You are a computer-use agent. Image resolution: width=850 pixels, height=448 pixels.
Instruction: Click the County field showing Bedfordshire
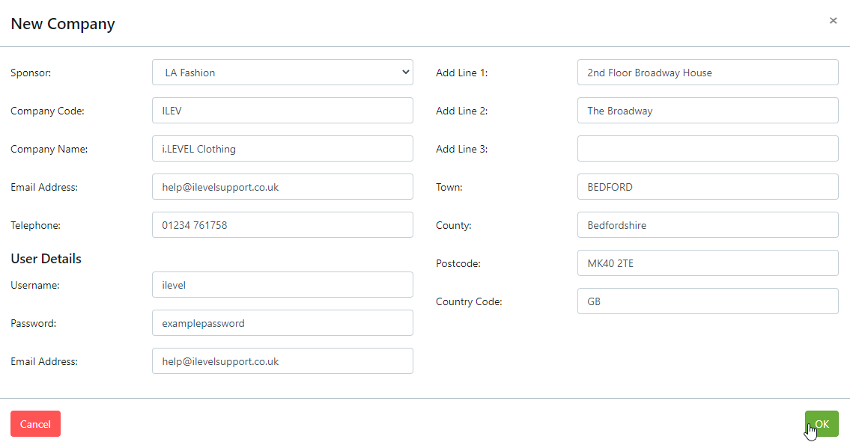click(x=708, y=225)
